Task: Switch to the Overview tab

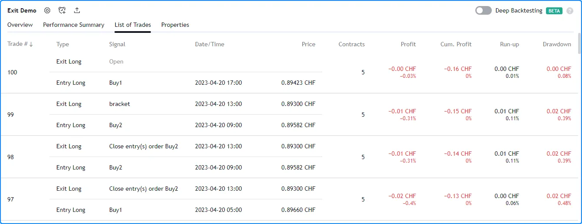Action: pos(20,25)
